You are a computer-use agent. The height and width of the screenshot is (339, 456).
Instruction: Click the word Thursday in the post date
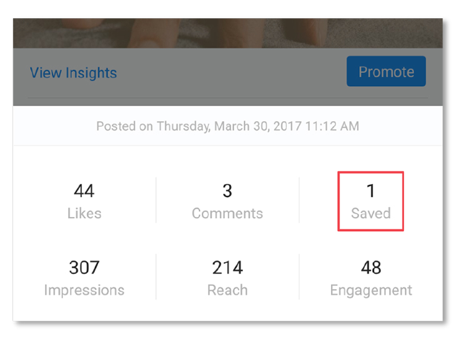point(184,126)
